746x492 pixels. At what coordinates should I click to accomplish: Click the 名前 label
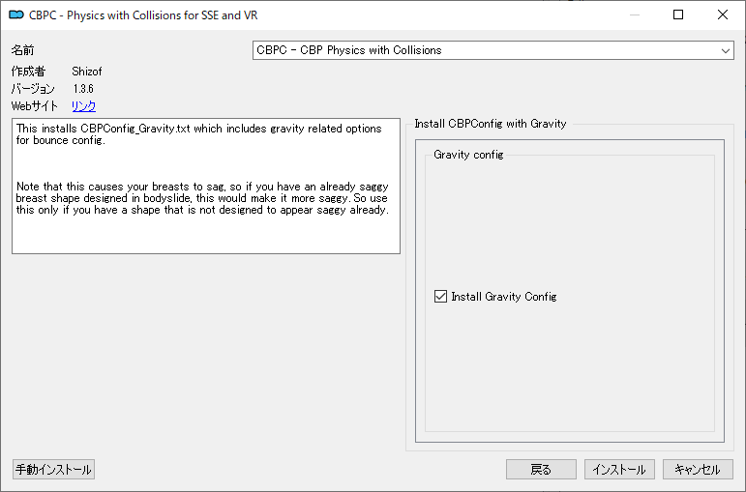(x=23, y=50)
